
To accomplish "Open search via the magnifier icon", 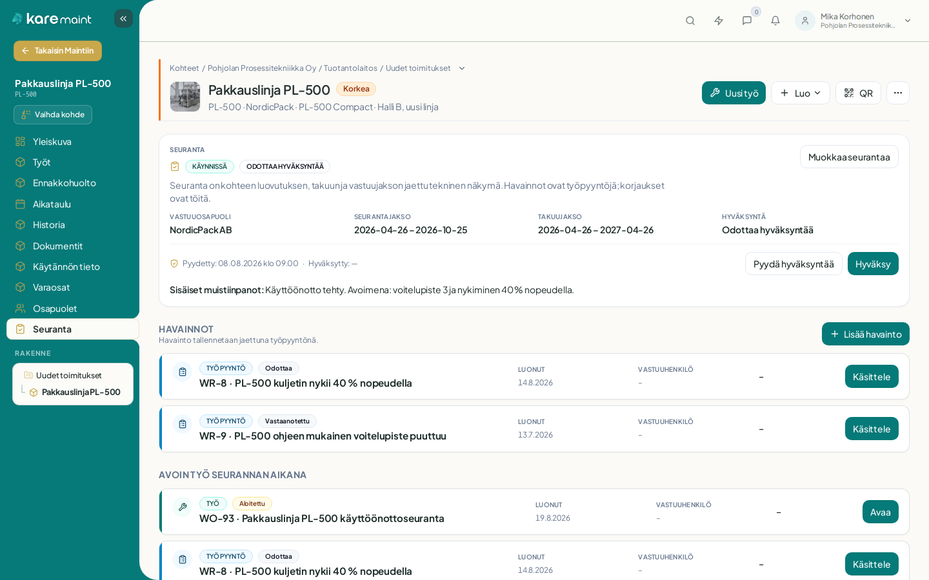I will click(690, 21).
